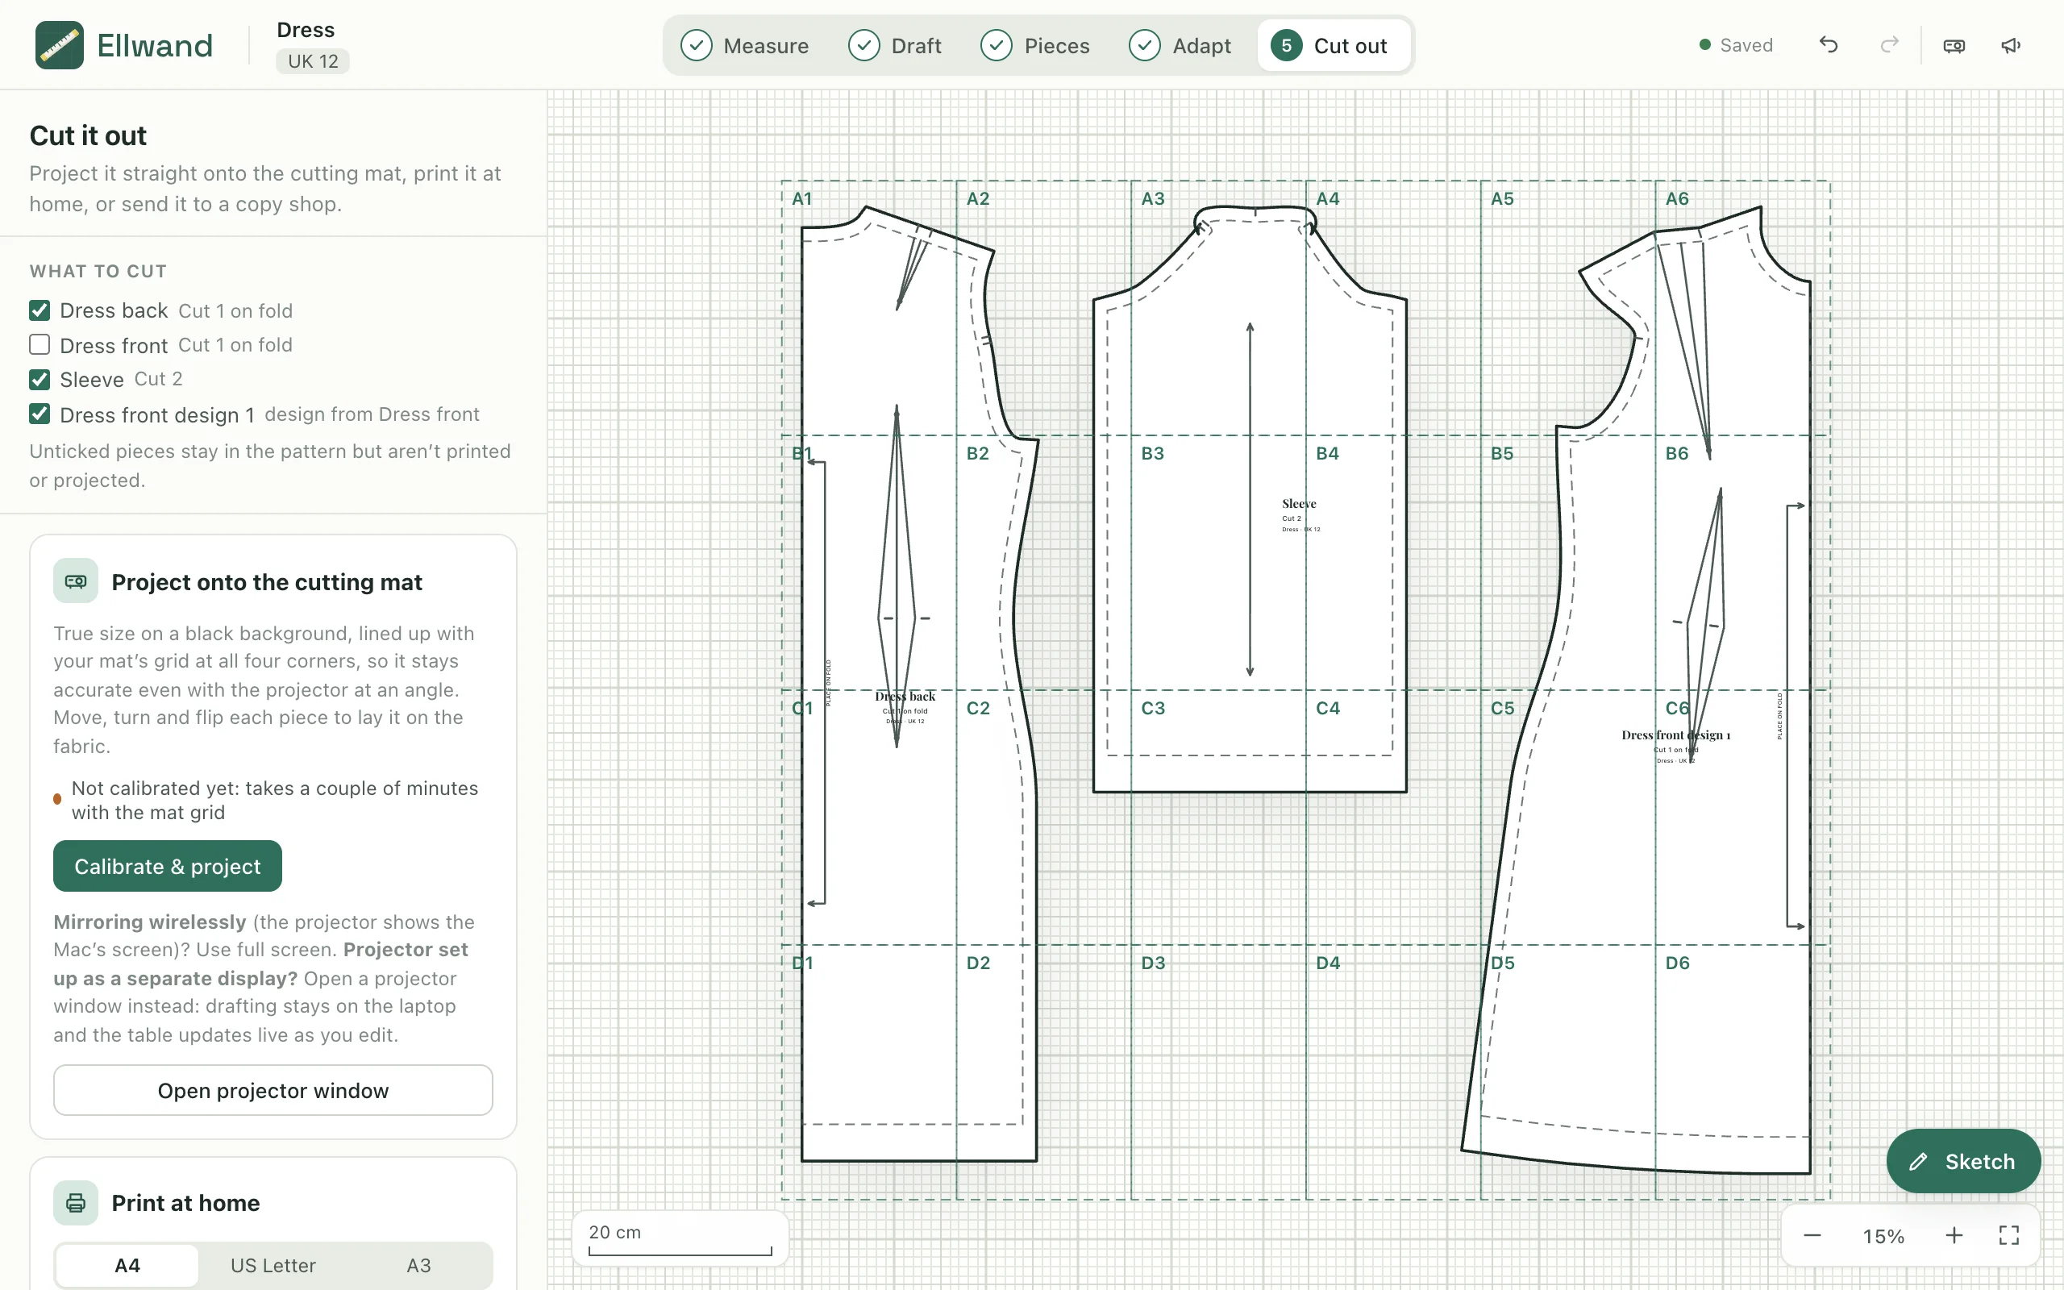Fit pattern to screen with fullscreen icon
Screen dimensions: 2064x1290
coord(2008,1235)
